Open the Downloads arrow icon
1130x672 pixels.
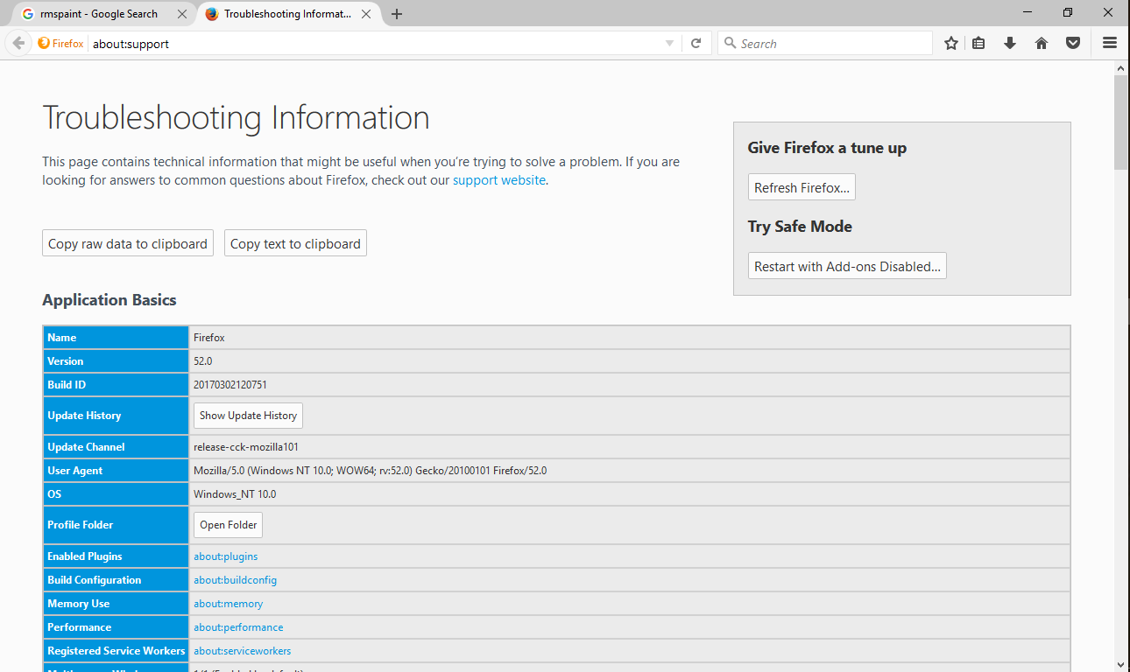(1010, 43)
